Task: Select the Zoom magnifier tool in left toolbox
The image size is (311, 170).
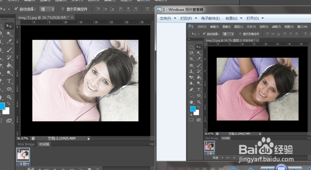Action: [x=9, y=97]
